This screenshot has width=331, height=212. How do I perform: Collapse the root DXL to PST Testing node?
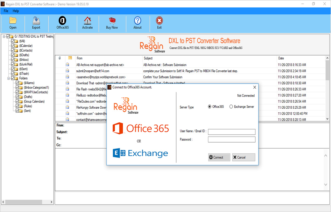(x=4, y=36)
